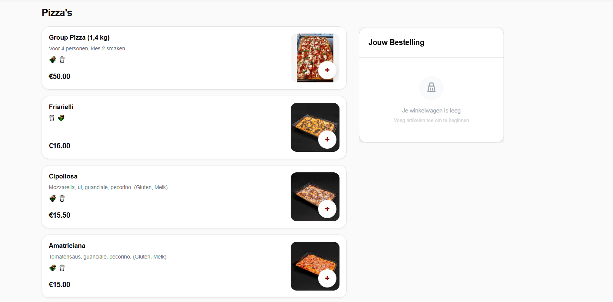Add Friarielli to the cart
The width and height of the screenshot is (613, 302).
pos(327,140)
